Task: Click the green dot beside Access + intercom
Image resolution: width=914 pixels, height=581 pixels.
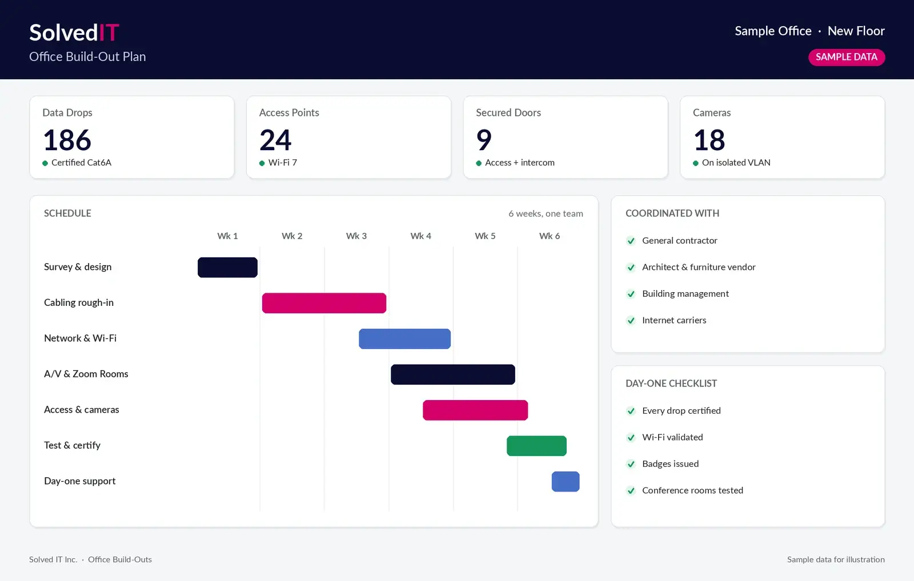Action: (479, 163)
